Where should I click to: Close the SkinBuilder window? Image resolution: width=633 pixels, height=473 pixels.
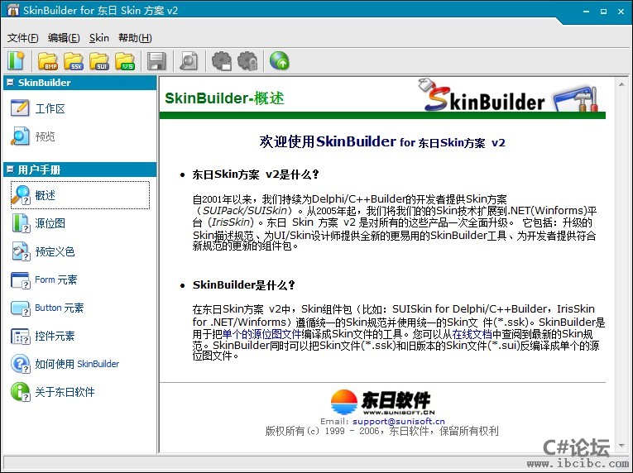click(621, 12)
